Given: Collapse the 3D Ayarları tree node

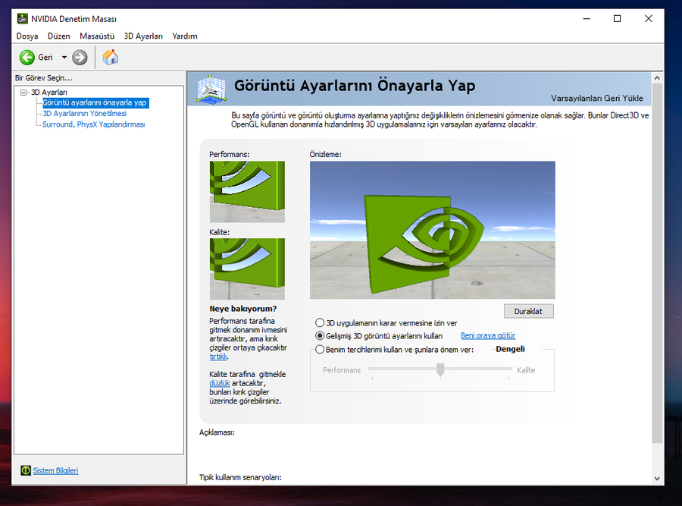Looking at the screenshot, I should [23, 93].
